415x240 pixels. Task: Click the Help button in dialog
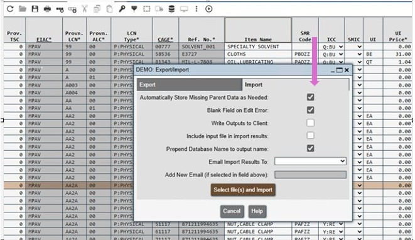pos(257,211)
